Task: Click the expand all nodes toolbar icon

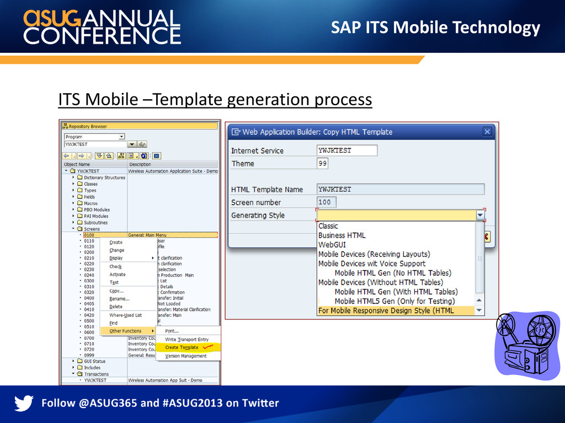Action: (x=99, y=156)
